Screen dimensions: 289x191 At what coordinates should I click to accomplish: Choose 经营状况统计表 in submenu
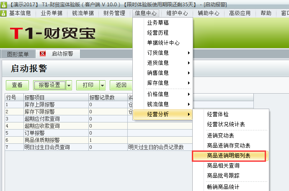pos(231,125)
